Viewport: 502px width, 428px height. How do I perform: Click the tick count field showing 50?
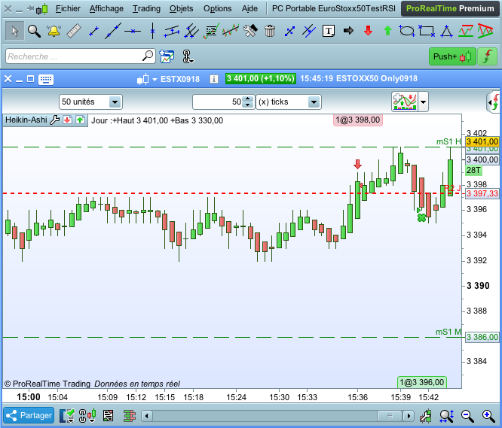[218, 102]
